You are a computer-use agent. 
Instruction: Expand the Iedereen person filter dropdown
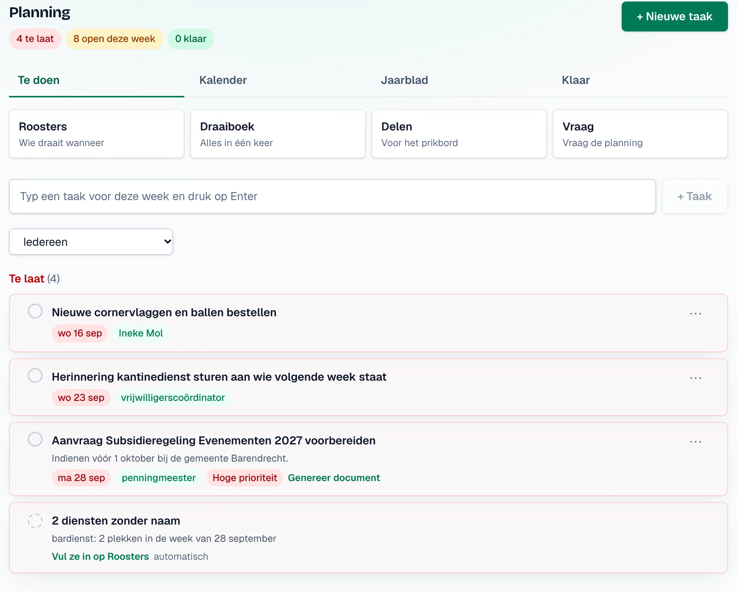(x=91, y=242)
